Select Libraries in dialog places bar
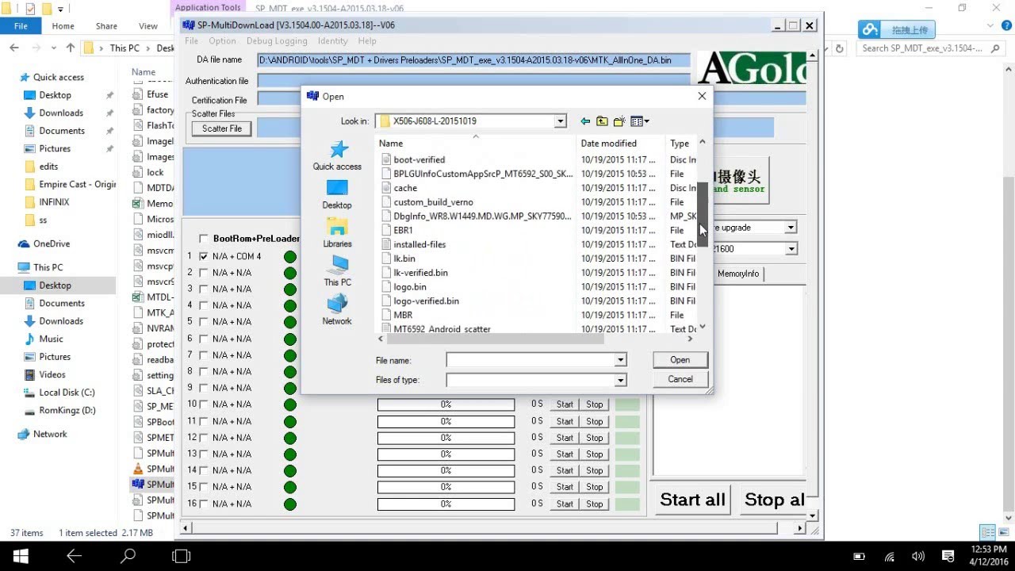 coord(337,233)
